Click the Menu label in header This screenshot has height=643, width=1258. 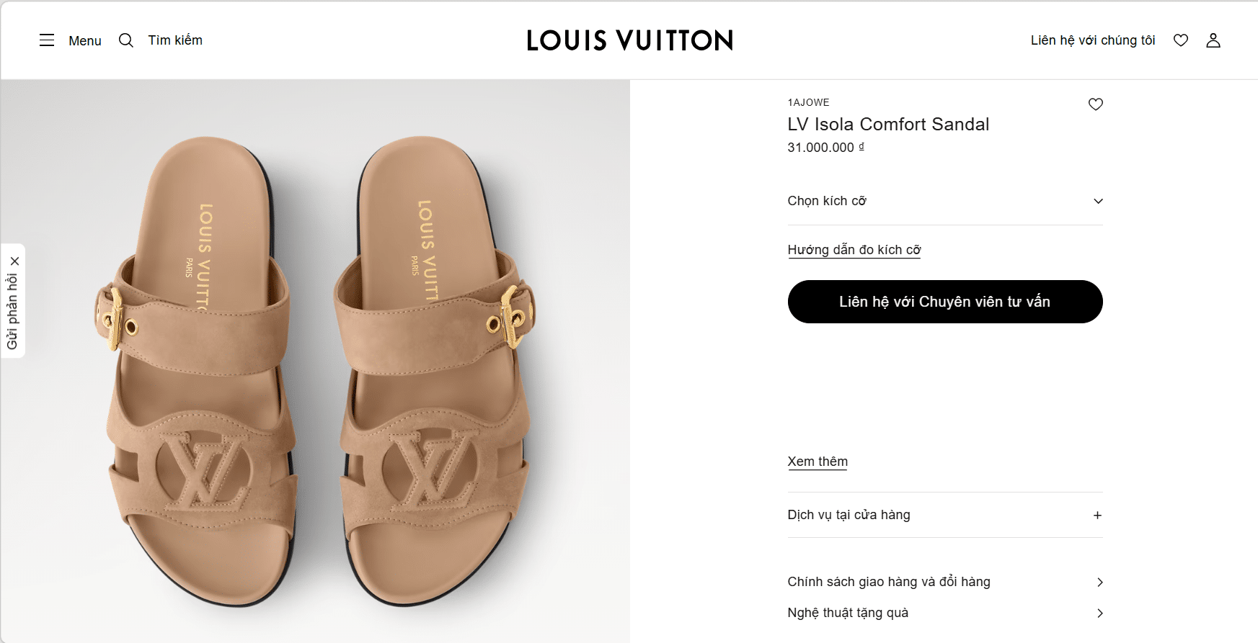(85, 41)
